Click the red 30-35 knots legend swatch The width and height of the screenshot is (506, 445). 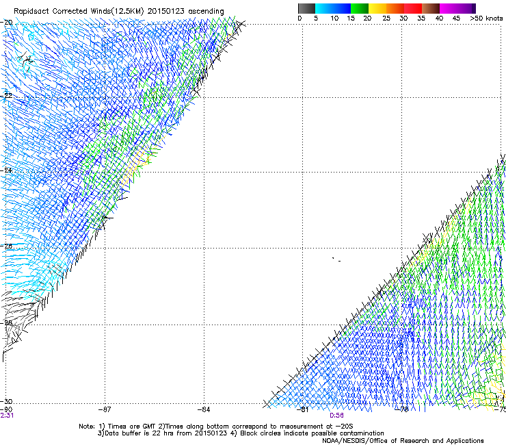click(413, 8)
